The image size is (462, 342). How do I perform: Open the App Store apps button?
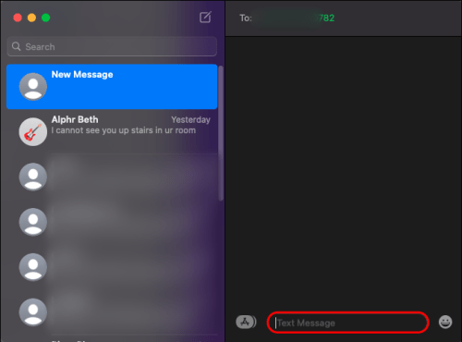pyautogui.click(x=246, y=323)
